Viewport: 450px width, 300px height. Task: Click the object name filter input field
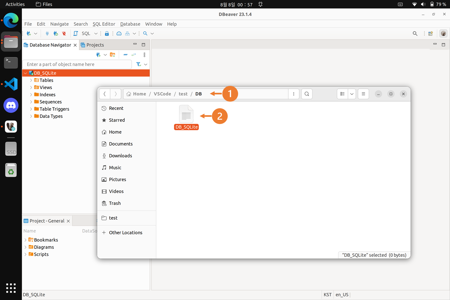[x=77, y=64]
